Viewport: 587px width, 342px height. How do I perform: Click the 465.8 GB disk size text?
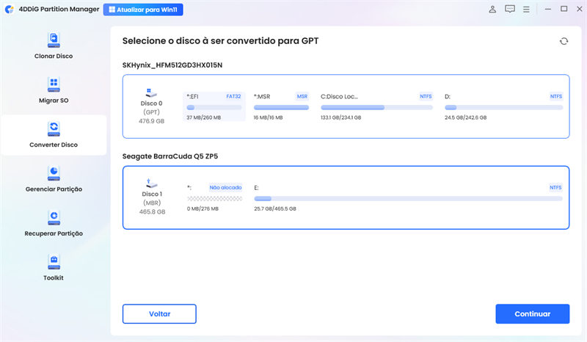(152, 211)
